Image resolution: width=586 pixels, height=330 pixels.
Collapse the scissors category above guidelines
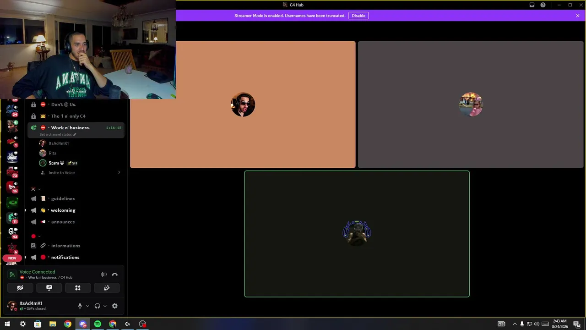pos(36,189)
